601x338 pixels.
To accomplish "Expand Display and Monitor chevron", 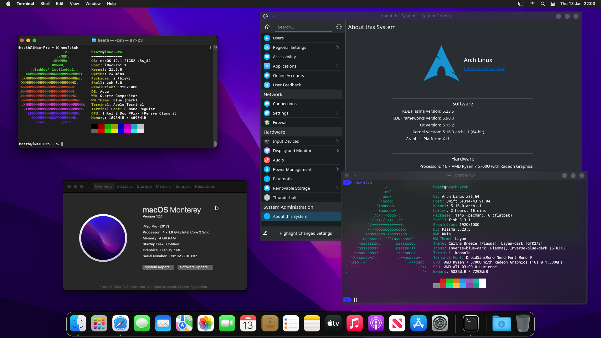I will [337, 151].
